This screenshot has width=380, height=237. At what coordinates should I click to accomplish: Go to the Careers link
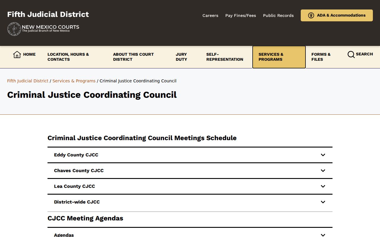tap(210, 15)
